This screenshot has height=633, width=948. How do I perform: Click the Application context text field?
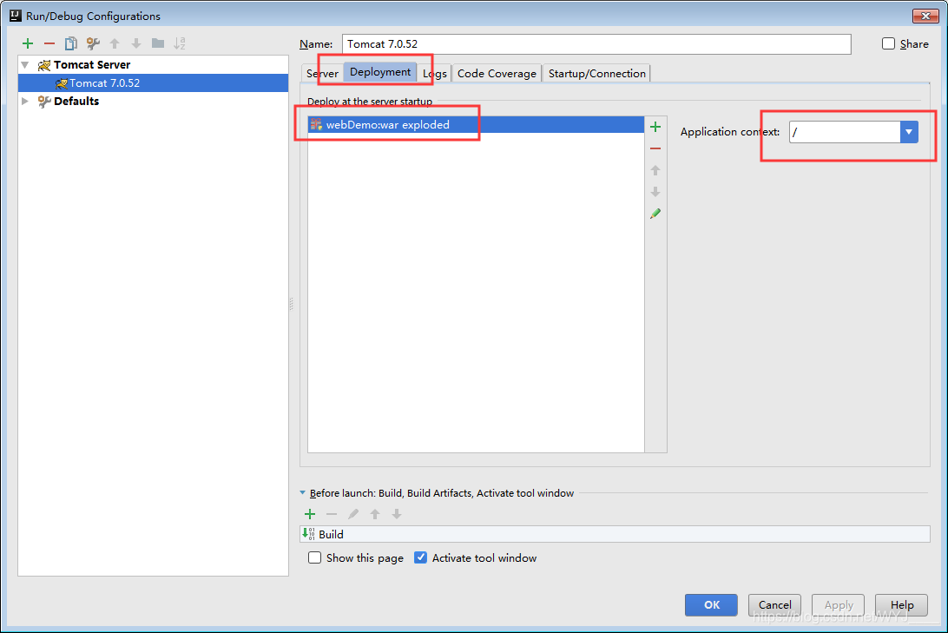845,132
